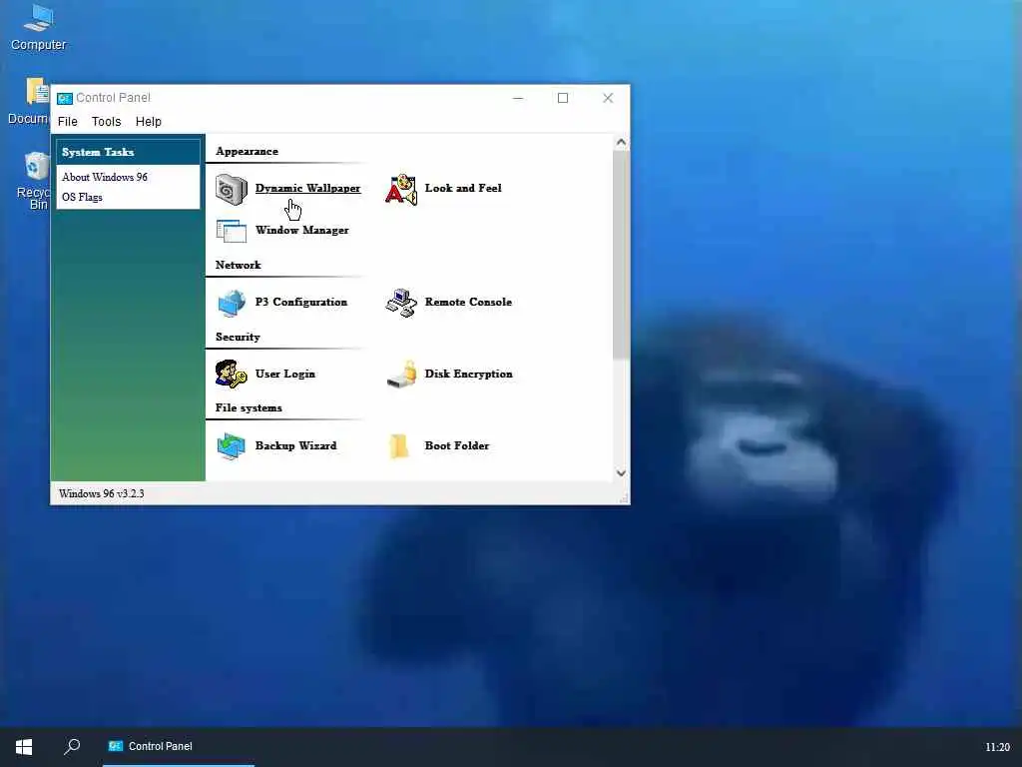Click the Remote Console label
1022x767 pixels.
pos(468,302)
